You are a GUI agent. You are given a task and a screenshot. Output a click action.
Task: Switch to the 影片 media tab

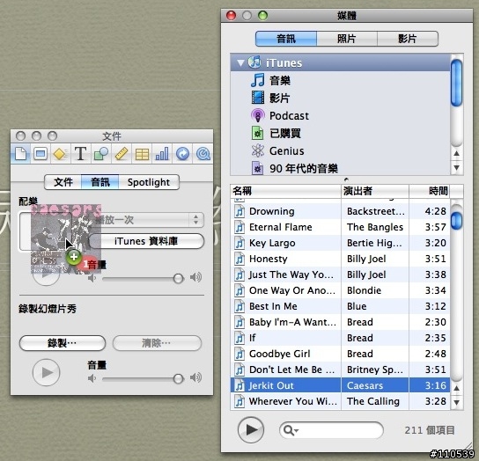(408, 39)
